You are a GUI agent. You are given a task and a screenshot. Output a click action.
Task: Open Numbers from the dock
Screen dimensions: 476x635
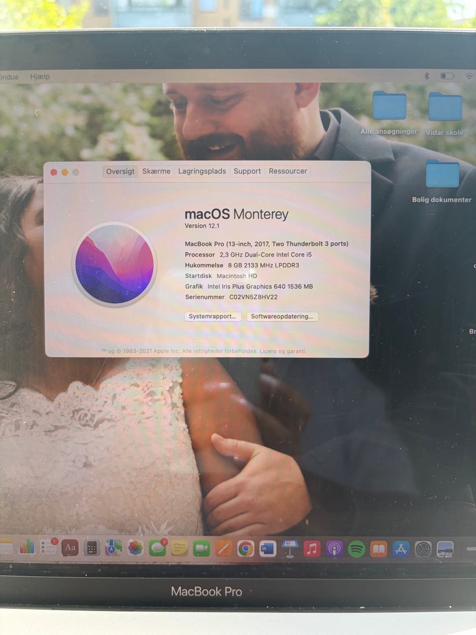pos(27,547)
